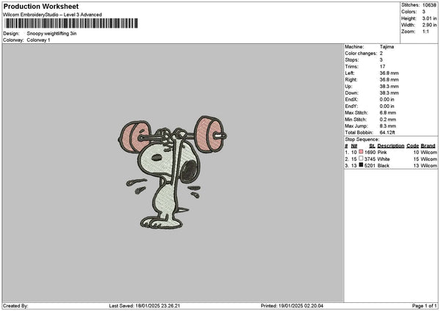
Task: Click the barcode under the worksheet title
Action: 71,23
